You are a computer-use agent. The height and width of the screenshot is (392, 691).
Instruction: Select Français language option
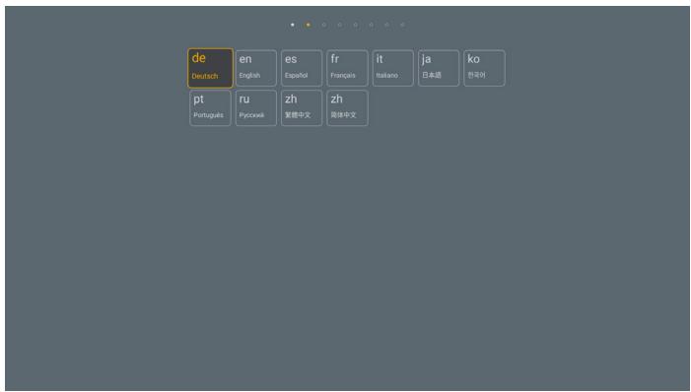pos(347,68)
